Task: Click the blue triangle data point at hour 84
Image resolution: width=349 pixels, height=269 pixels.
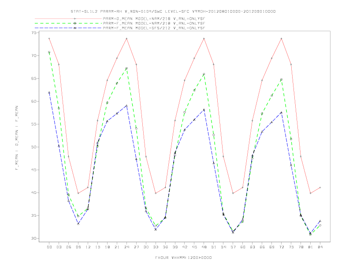Action: (x=320, y=221)
